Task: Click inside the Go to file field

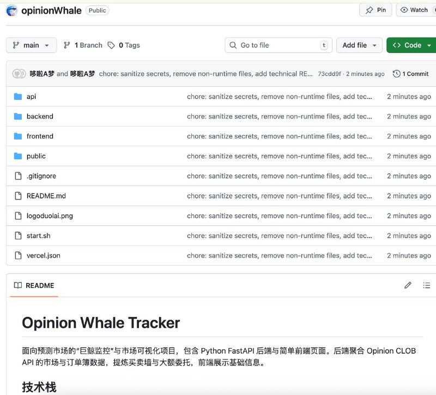Action: pyautogui.click(x=278, y=45)
